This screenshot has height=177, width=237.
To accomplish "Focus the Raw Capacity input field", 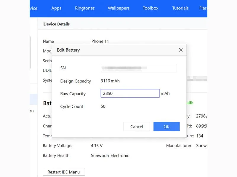I will pos(130,94).
